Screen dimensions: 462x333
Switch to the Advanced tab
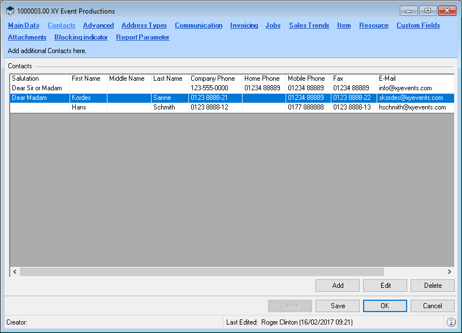coord(98,25)
